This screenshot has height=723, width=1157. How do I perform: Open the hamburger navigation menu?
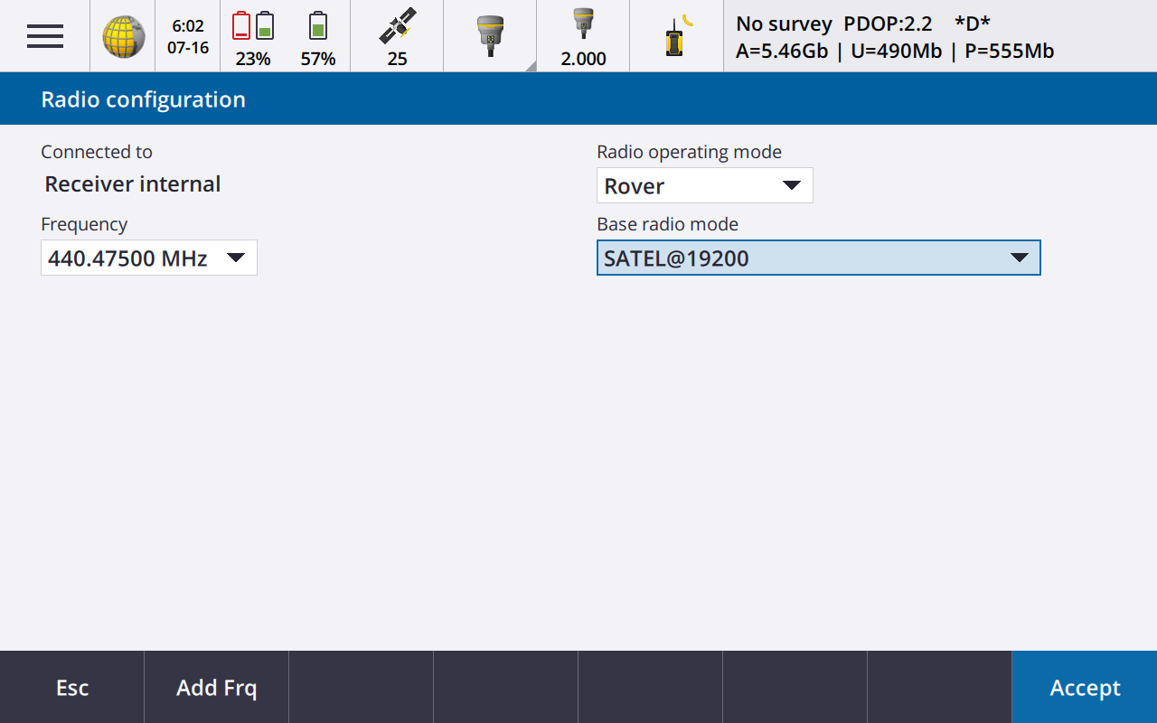(43, 35)
